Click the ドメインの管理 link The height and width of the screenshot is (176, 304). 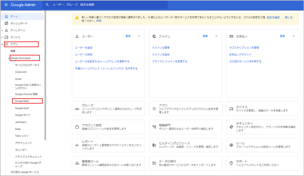coord(161,47)
